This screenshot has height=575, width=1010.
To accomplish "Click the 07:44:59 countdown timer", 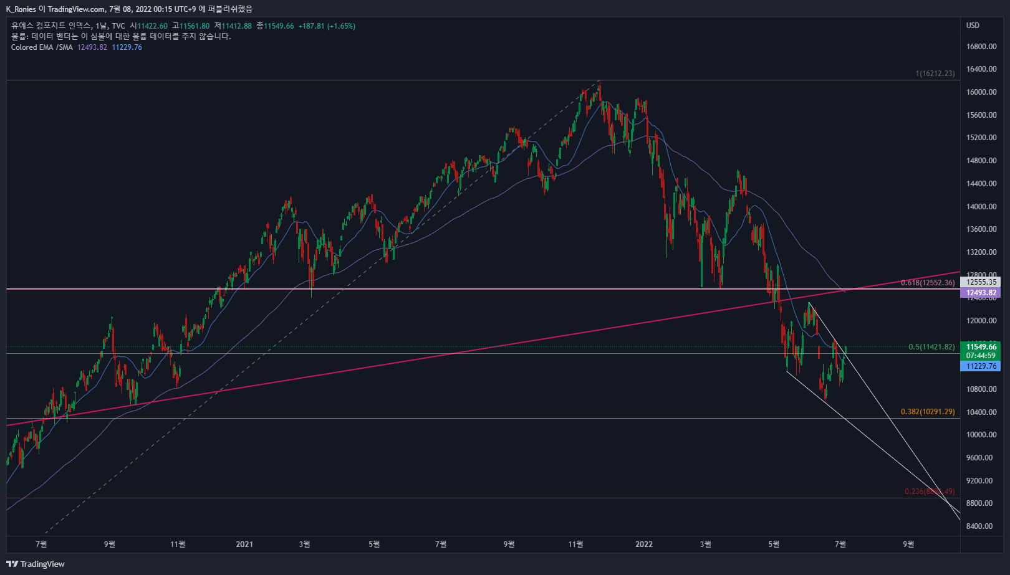I will 981,356.
